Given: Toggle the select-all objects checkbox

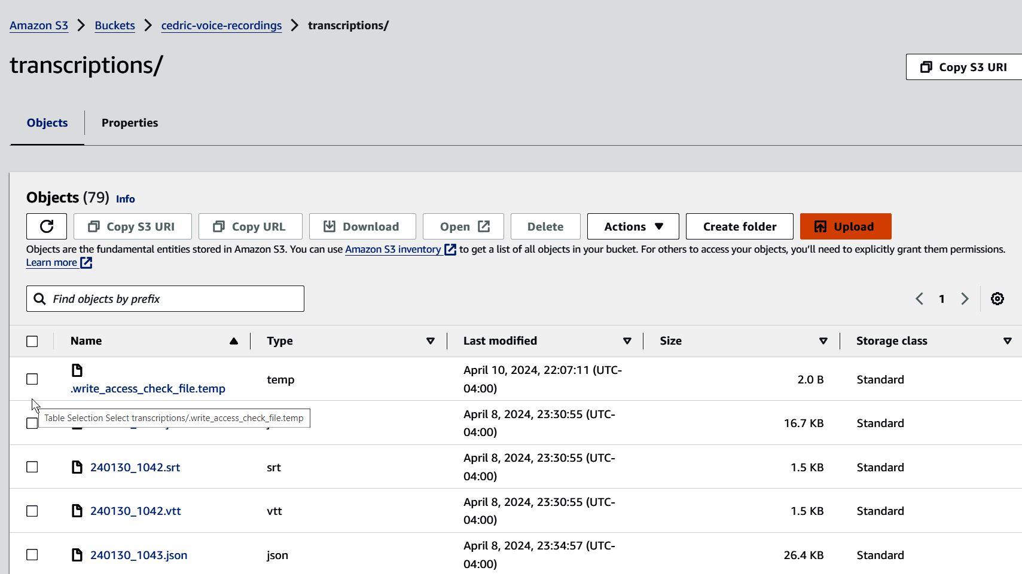Looking at the screenshot, I should (32, 341).
